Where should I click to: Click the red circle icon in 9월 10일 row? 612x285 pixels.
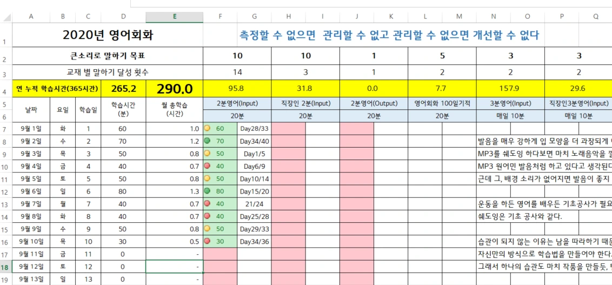tap(207, 241)
